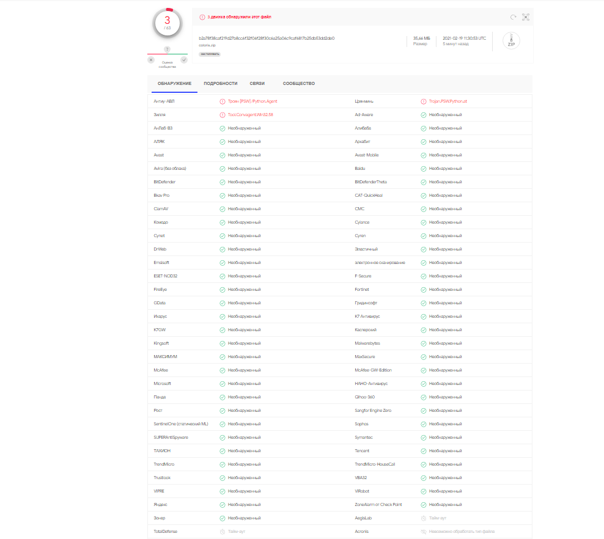Click the green check icon for Kingsoft
The image size is (604, 539).
223,343
